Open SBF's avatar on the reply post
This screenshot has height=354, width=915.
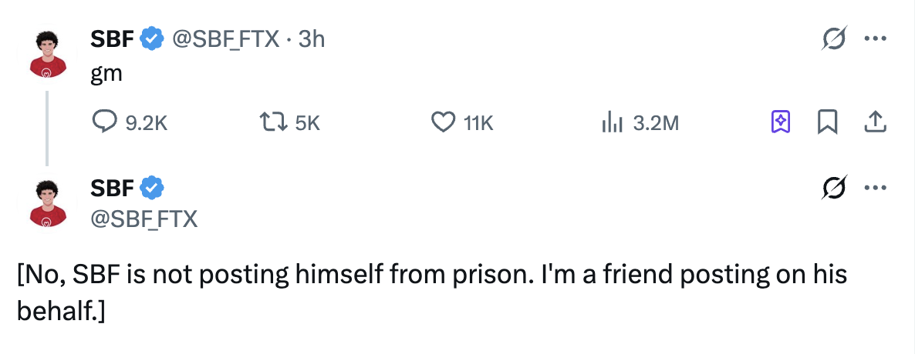(x=47, y=204)
